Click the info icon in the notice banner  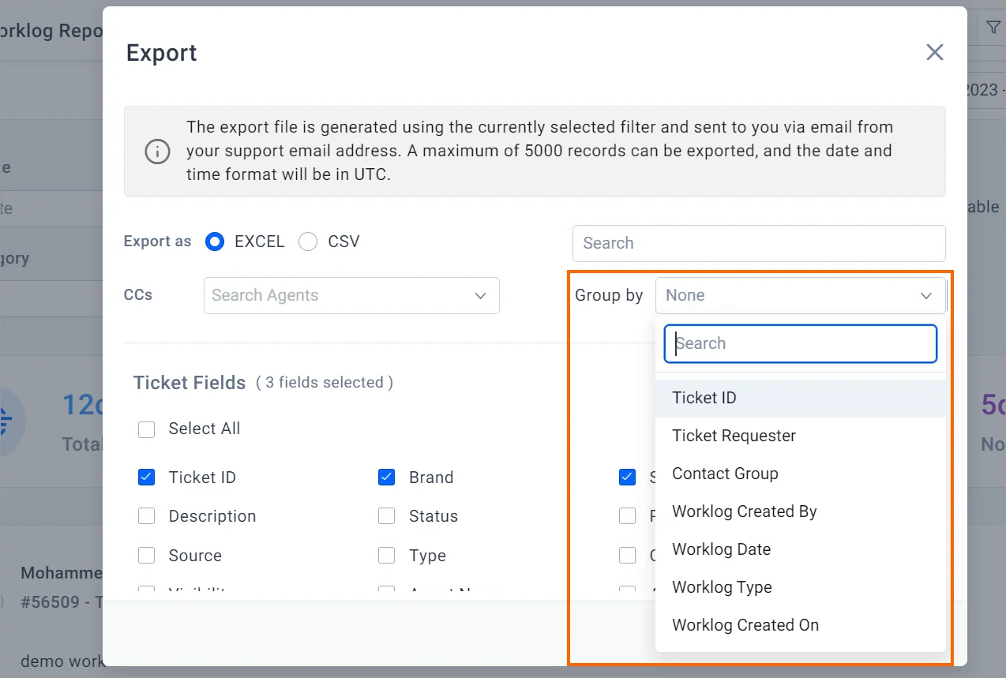158,151
